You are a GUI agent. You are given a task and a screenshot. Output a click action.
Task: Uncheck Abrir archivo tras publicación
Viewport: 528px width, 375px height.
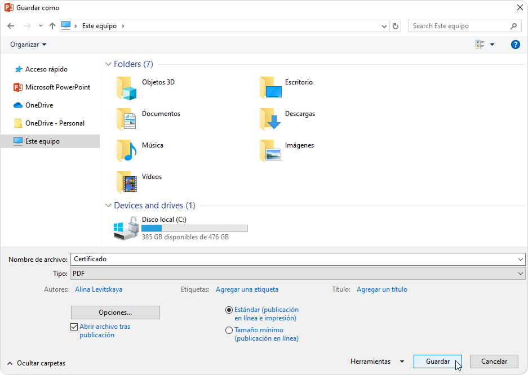(x=74, y=327)
